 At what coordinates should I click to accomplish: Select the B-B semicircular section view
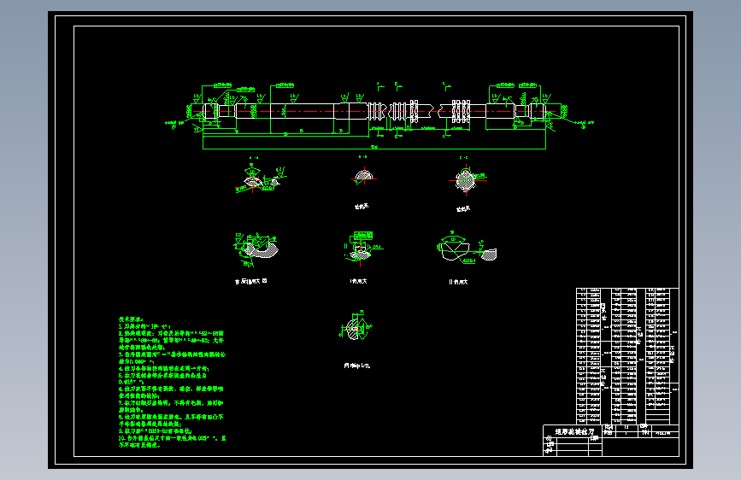click(364, 177)
